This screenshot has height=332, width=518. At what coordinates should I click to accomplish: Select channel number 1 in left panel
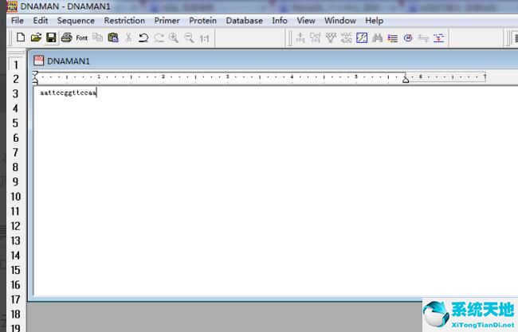[x=14, y=64]
